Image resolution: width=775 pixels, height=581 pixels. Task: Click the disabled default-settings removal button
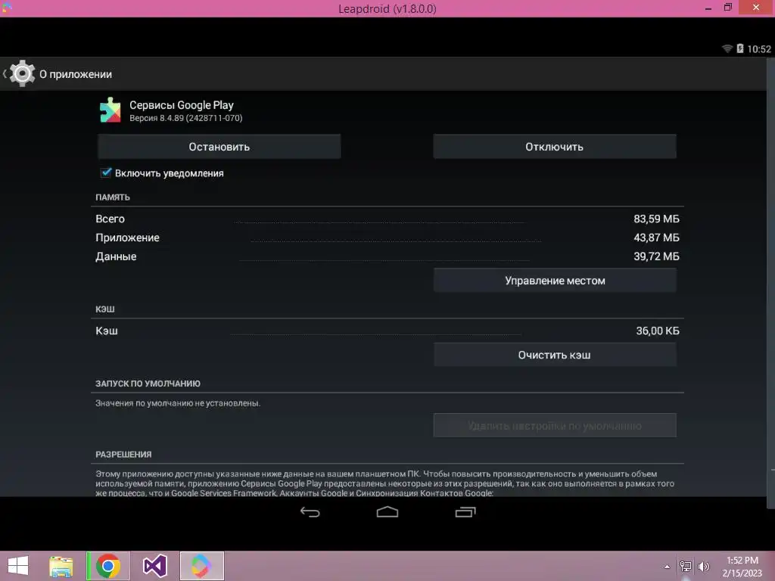pyautogui.click(x=555, y=425)
